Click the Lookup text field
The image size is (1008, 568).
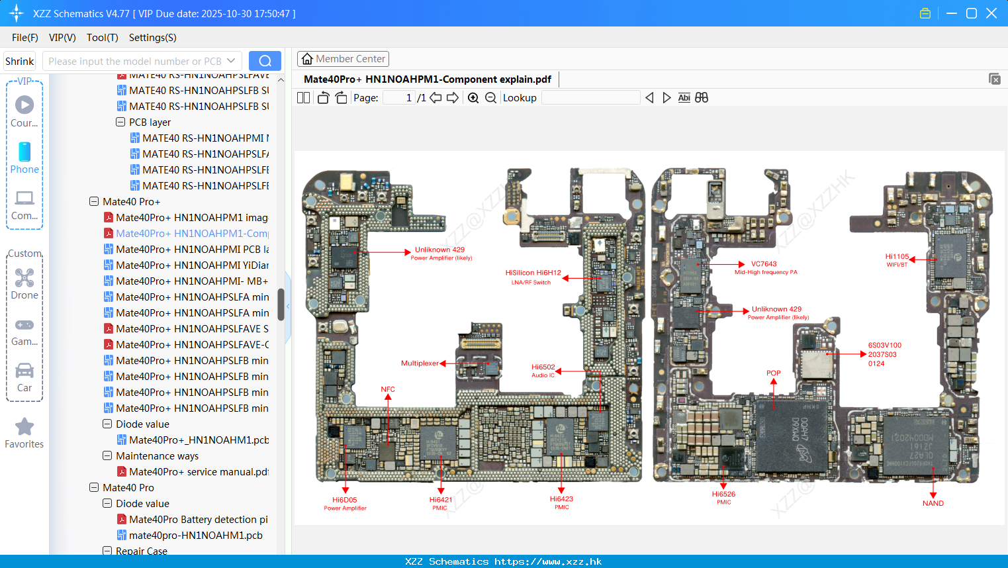[590, 97]
